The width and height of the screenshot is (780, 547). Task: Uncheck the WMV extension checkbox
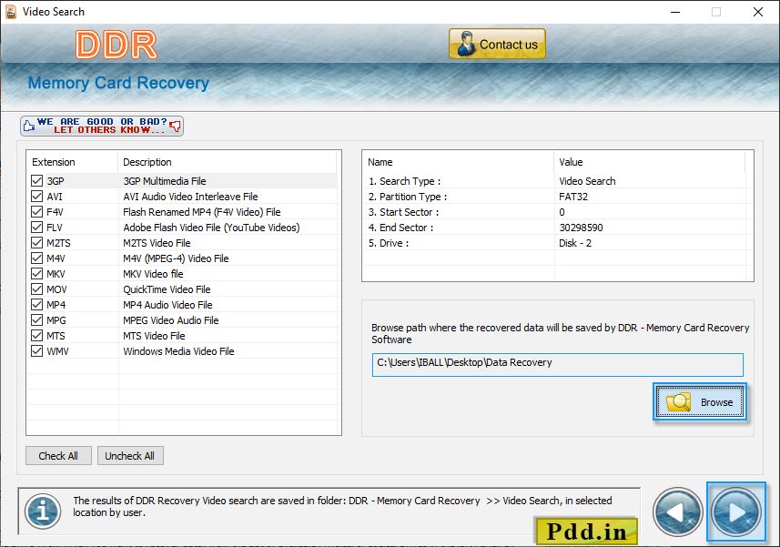point(36,350)
